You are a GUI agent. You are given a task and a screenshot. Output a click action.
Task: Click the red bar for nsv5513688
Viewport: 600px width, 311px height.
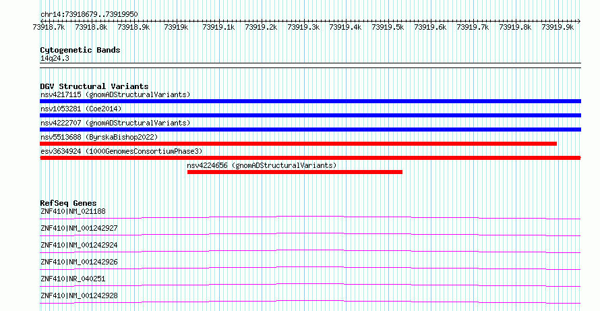[299, 144]
